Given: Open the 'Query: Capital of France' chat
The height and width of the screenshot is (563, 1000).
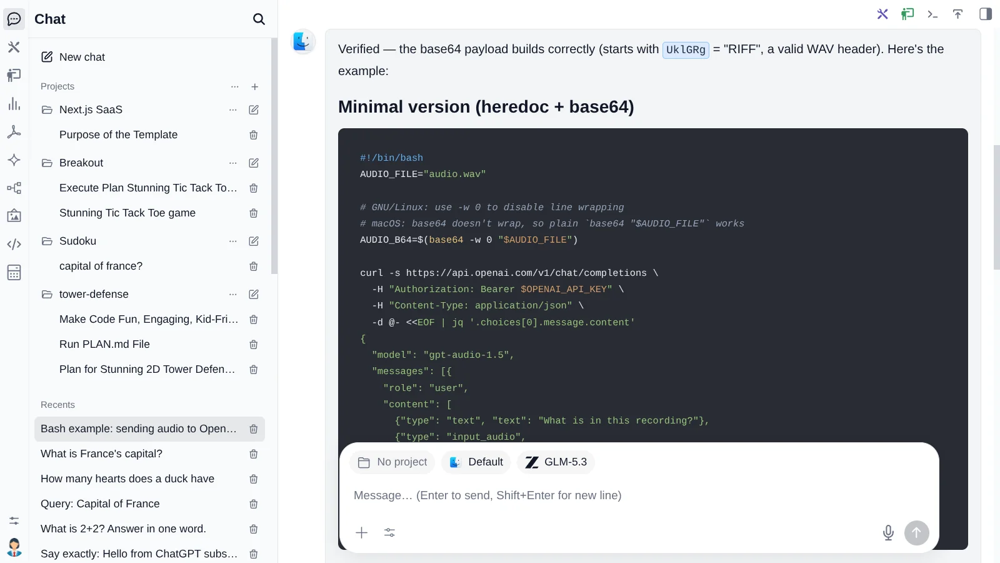Looking at the screenshot, I should (x=100, y=504).
